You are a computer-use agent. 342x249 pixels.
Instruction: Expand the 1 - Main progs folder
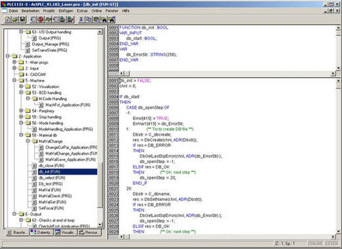coord(14,62)
